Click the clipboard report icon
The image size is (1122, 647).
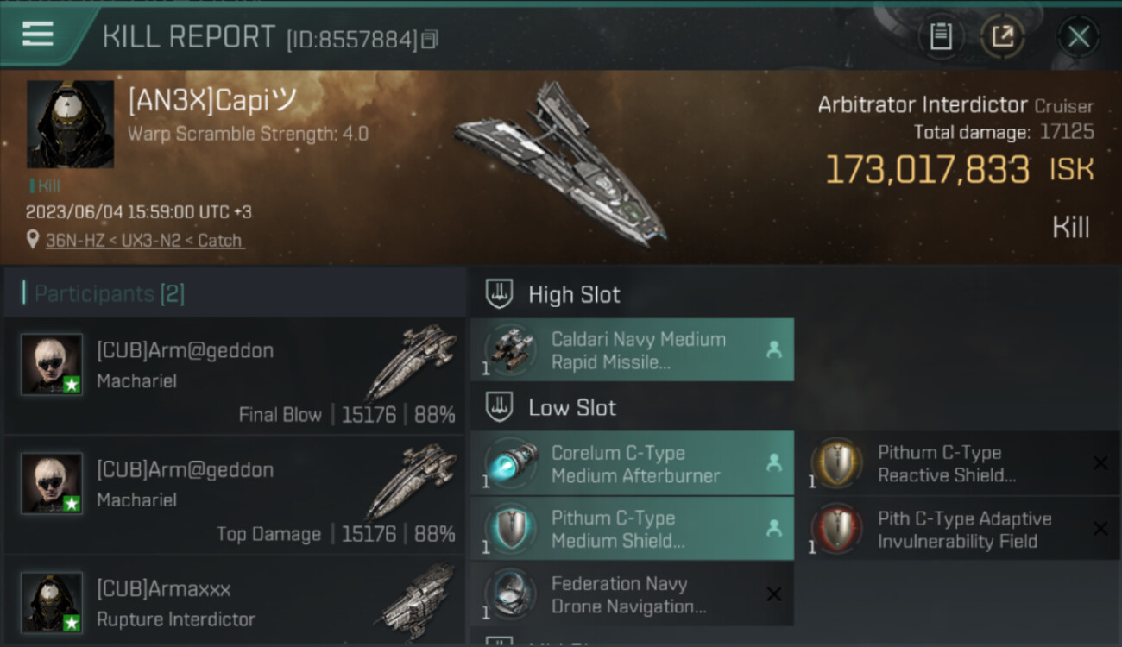940,36
